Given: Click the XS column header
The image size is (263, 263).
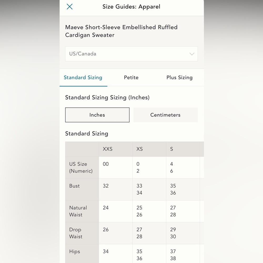Looking at the screenshot, I should pyautogui.click(x=140, y=149).
